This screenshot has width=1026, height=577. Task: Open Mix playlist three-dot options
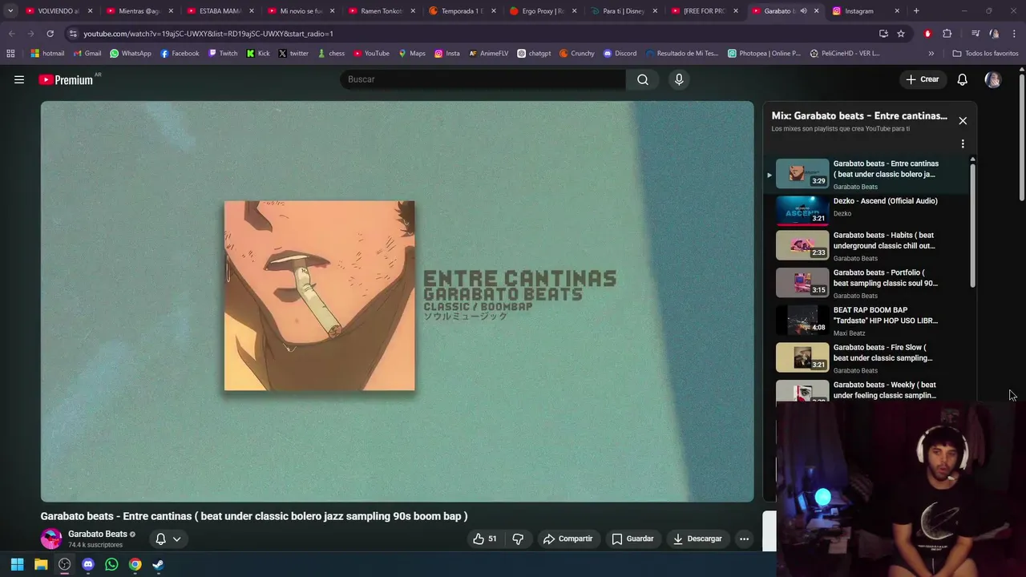pos(963,143)
